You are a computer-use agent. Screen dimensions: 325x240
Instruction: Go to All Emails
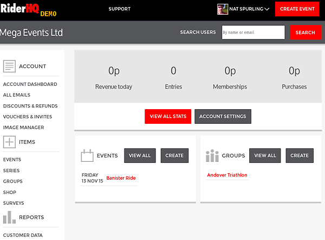[x=17, y=95]
